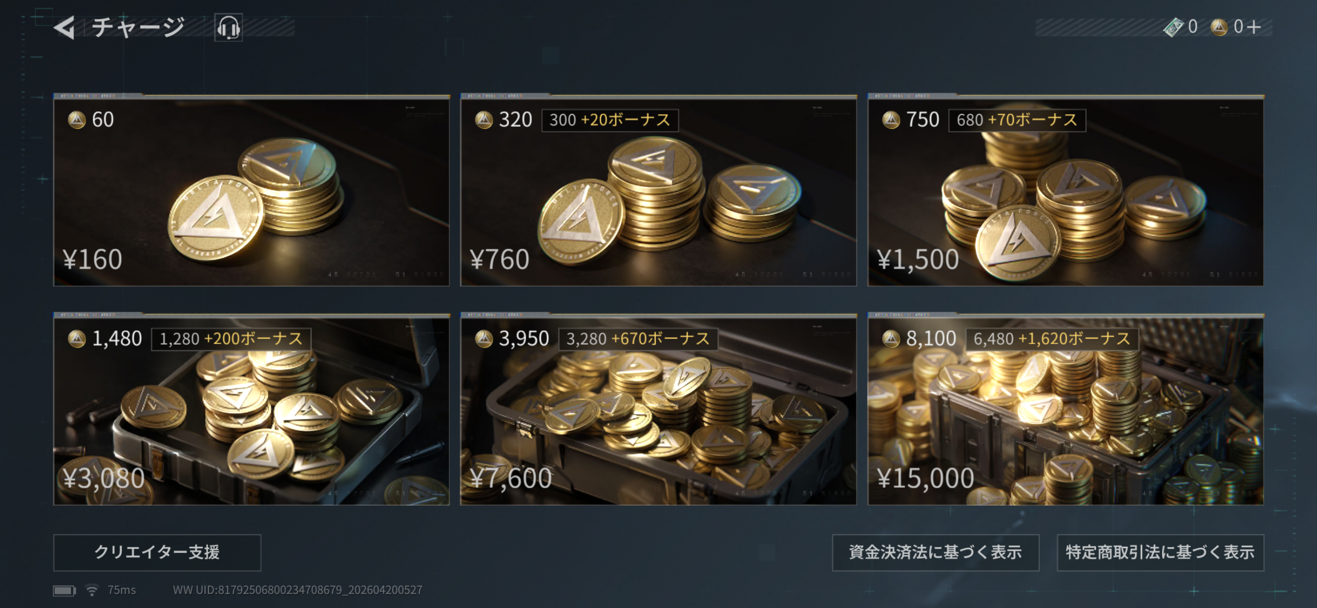Open クリエイター支援 creator support
Viewport: 1317px width, 608px height.
[x=157, y=552]
